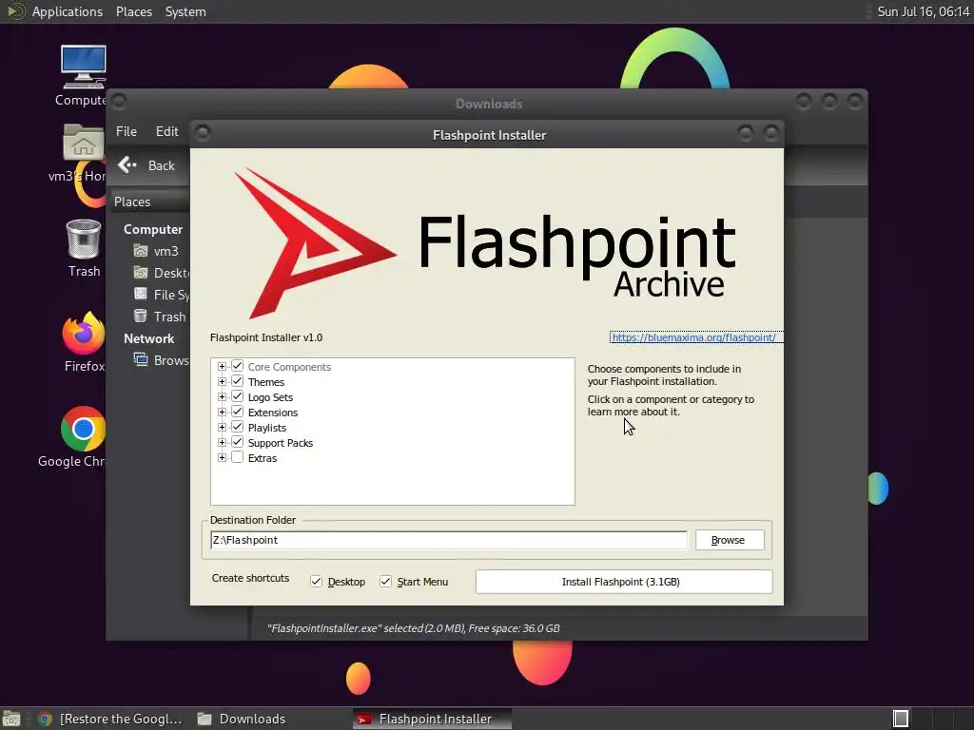Uncheck the Extensions checkbox

pyautogui.click(x=237, y=412)
